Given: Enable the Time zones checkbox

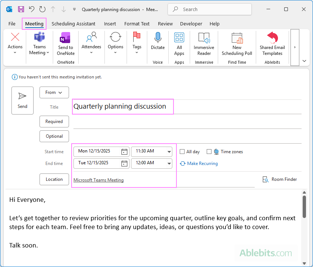Looking at the screenshot, I should pos(209,151).
